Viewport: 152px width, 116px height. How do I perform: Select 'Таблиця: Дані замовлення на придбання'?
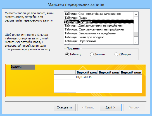pos(99,25)
